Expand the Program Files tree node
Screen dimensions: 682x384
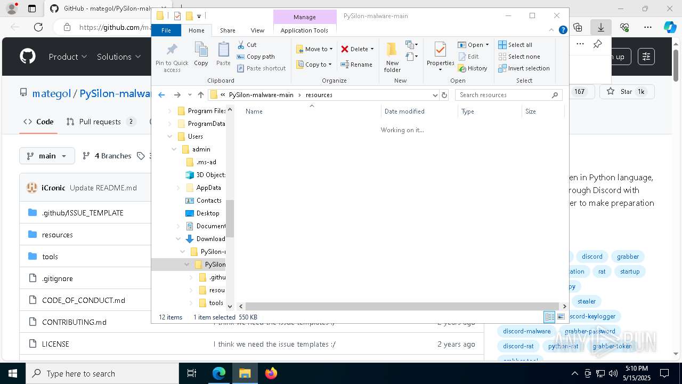(170, 111)
